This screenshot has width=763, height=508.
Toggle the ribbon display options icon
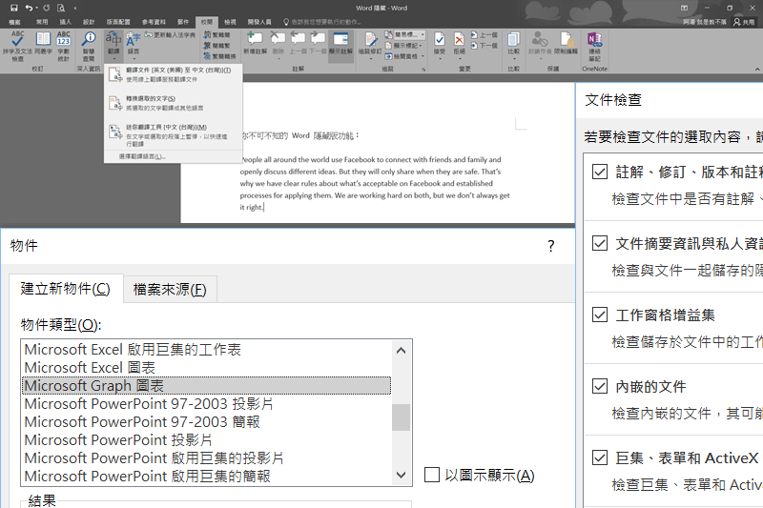[684, 8]
